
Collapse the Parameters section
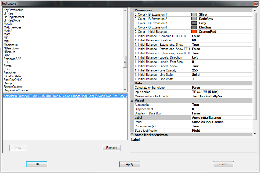coord(132,10)
